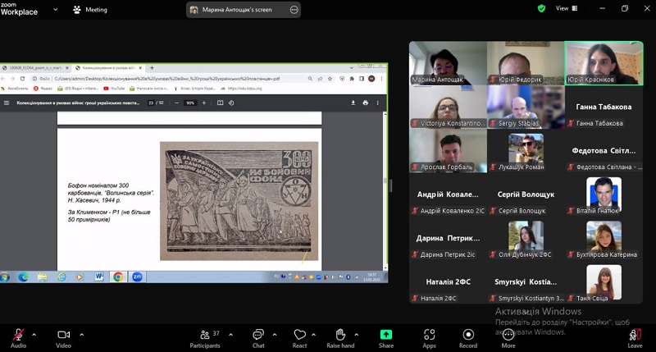The image size is (656, 352).
Task: Reload page in shared Chrome window
Action: click(22, 78)
